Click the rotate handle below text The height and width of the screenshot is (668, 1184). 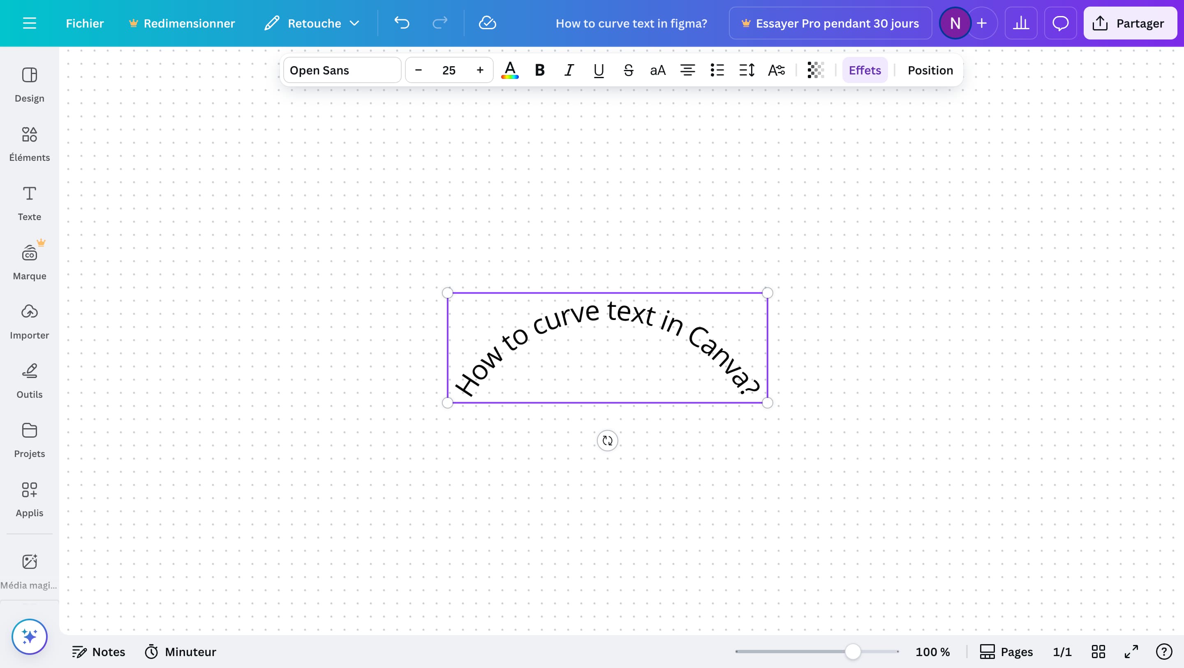click(607, 441)
